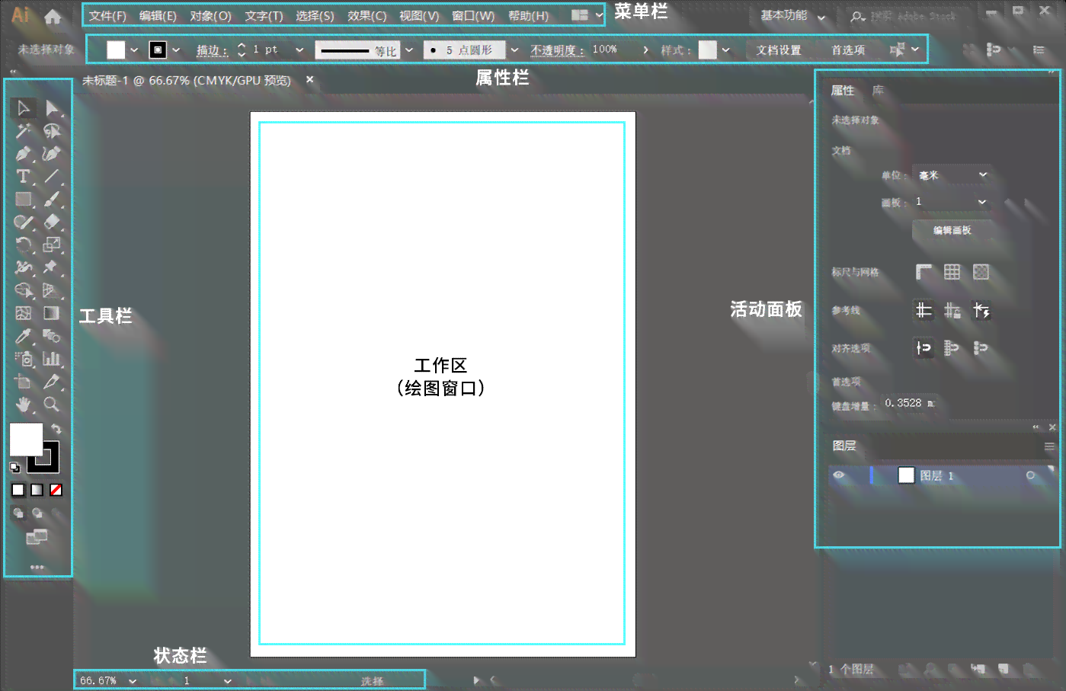Reset to default fill and stroke
The width and height of the screenshot is (1066, 691).
[x=14, y=467]
